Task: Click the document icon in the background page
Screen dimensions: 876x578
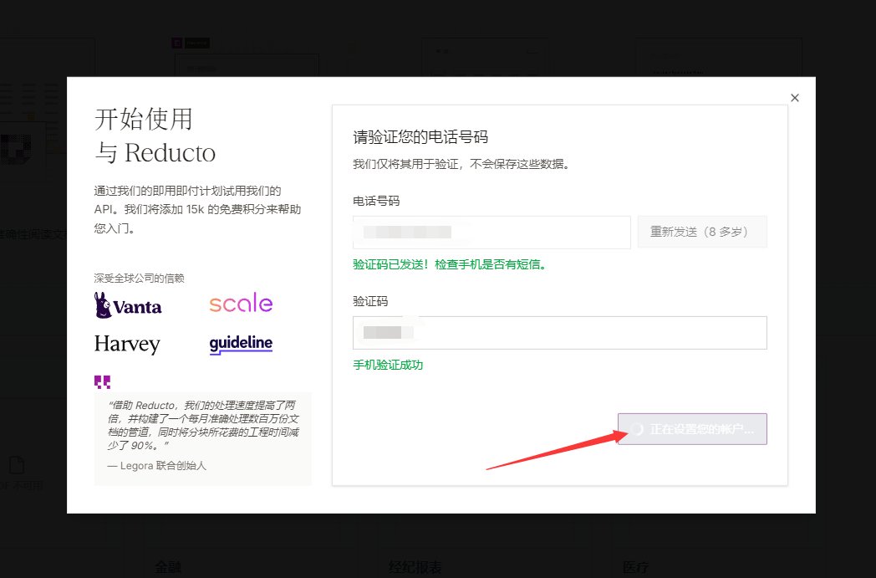Action: [x=17, y=465]
